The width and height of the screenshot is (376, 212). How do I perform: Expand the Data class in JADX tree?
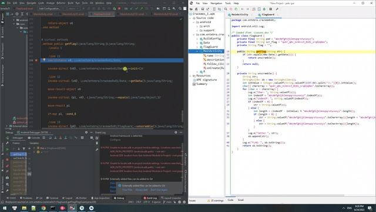(x=197, y=43)
